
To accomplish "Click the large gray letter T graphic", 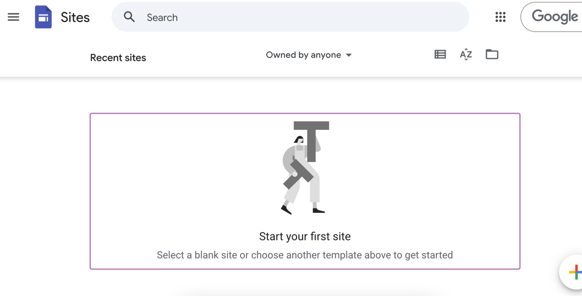I will click(311, 135).
